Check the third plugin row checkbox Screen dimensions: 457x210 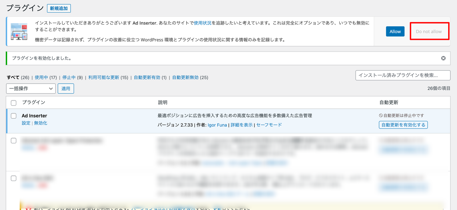(13, 178)
